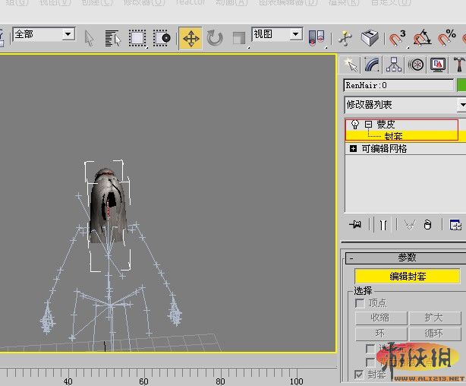Screen dimensions: 466x386
Task: Open Select by Name list icon
Action: coord(113,38)
